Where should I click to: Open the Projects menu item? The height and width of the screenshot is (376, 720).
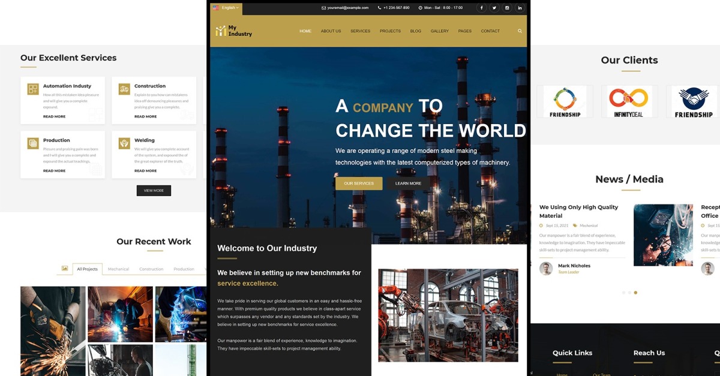[x=390, y=31]
